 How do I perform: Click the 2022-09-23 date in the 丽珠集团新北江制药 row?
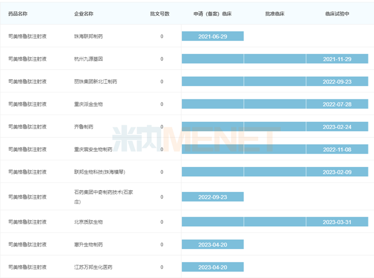point(337,82)
